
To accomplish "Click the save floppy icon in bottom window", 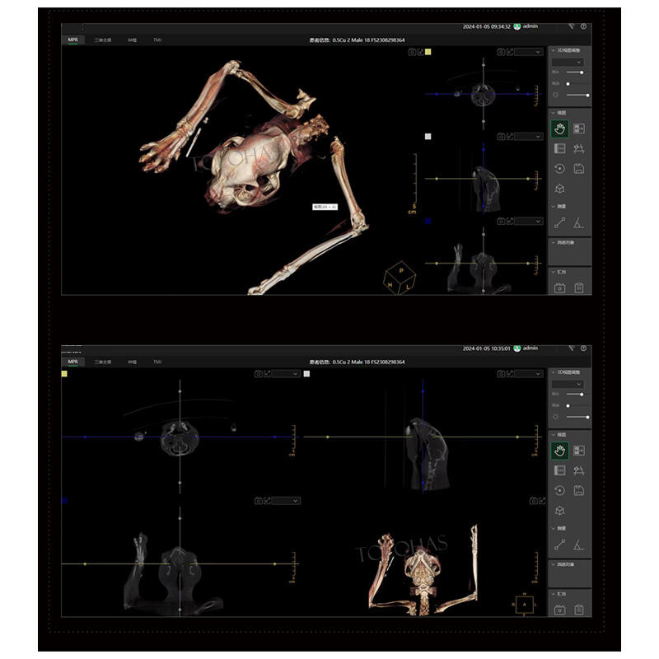I will point(579,490).
